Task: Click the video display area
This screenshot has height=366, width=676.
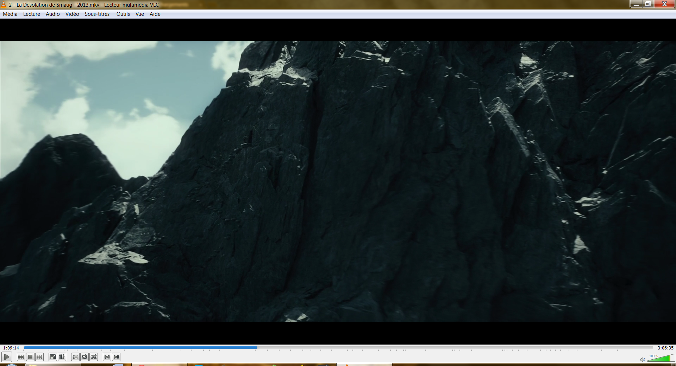Action: [338, 181]
